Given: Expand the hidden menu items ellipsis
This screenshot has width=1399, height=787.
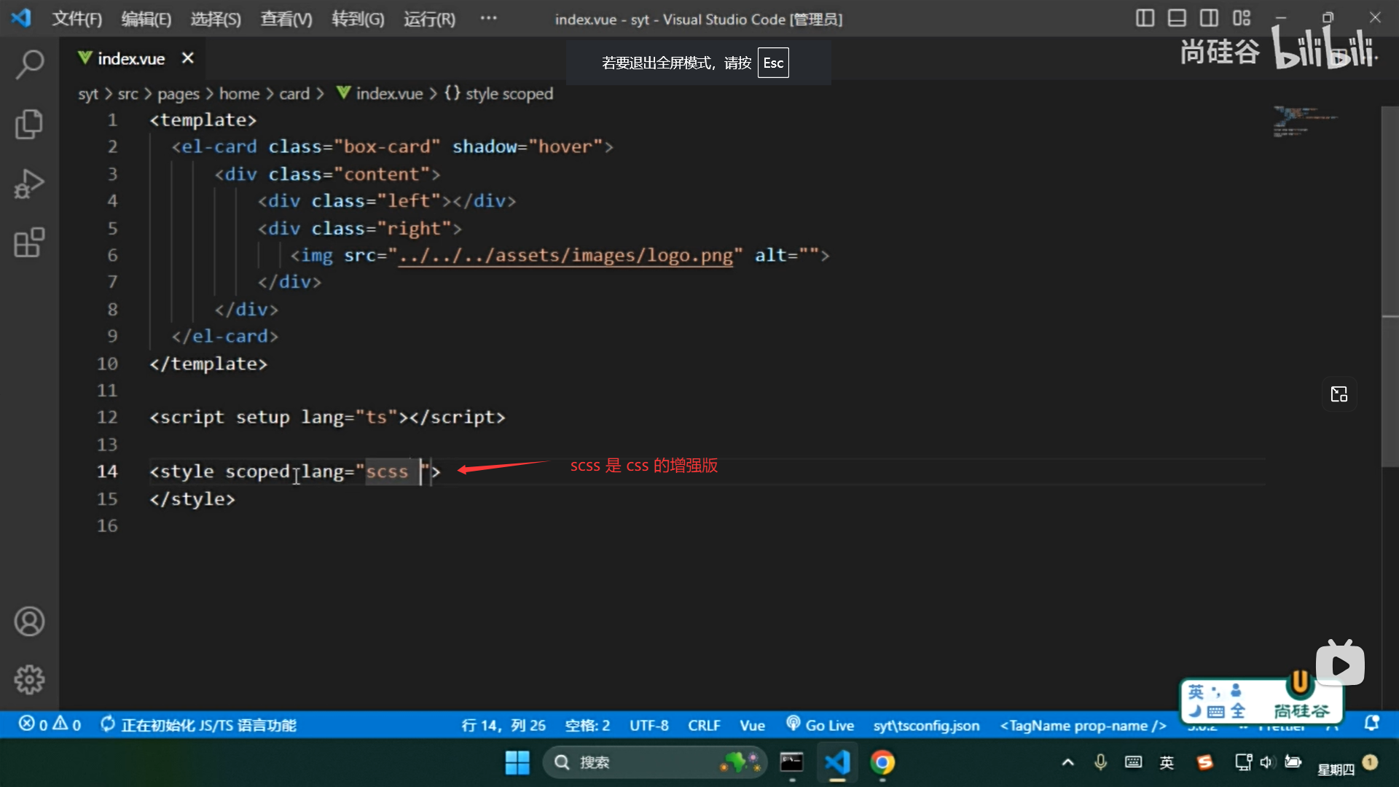Looking at the screenshot, I should (x=488, y=18).
